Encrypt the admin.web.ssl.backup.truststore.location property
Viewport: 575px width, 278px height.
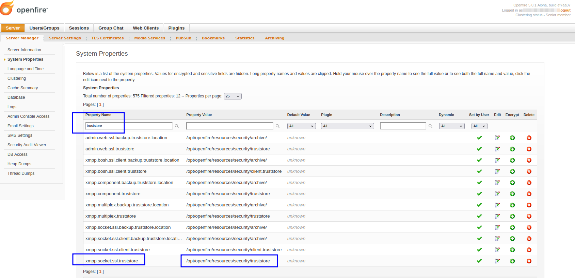(512, 138)
